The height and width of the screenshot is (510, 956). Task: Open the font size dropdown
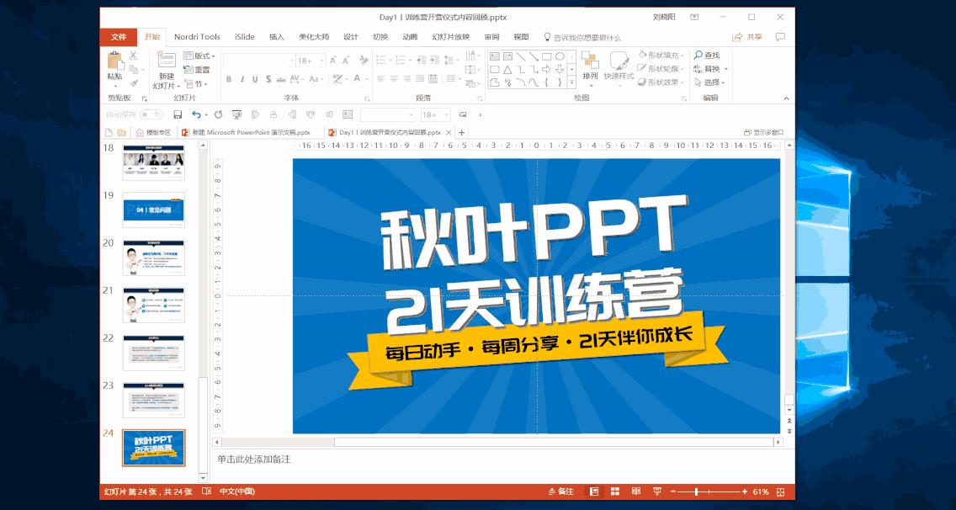point(321,61)
